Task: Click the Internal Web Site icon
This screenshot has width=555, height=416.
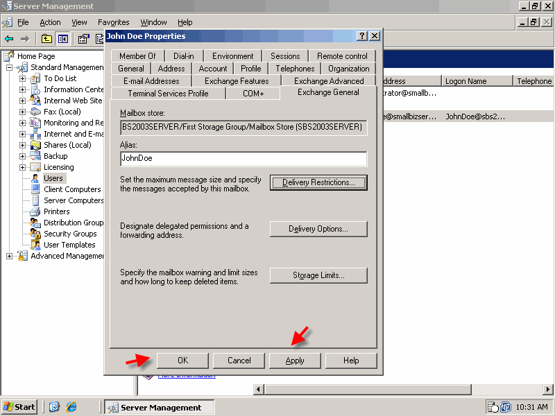Action: [35, 101]
